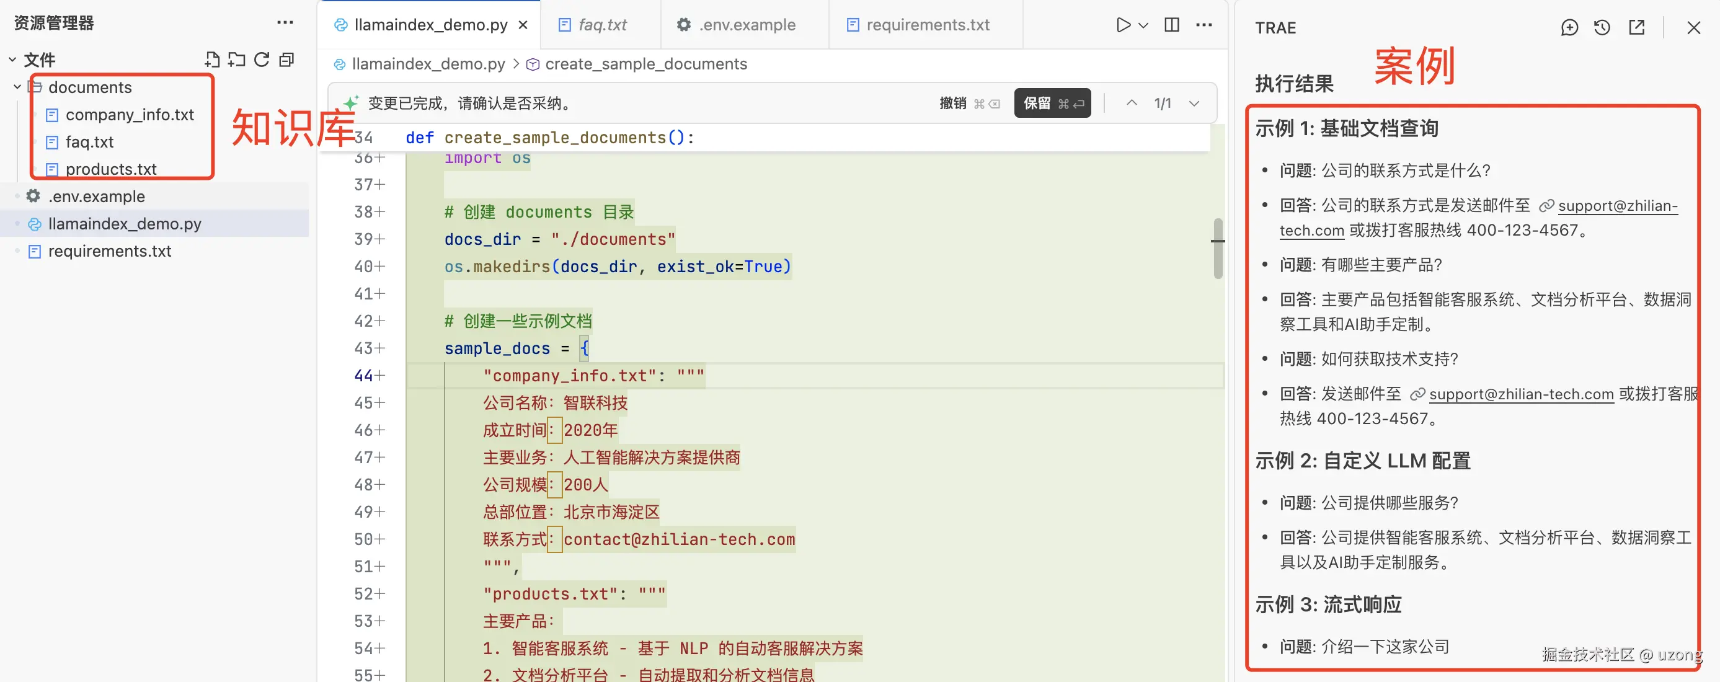
Task: Close the llamaindex_demo.py tab
Action: (x=523, y=25)
